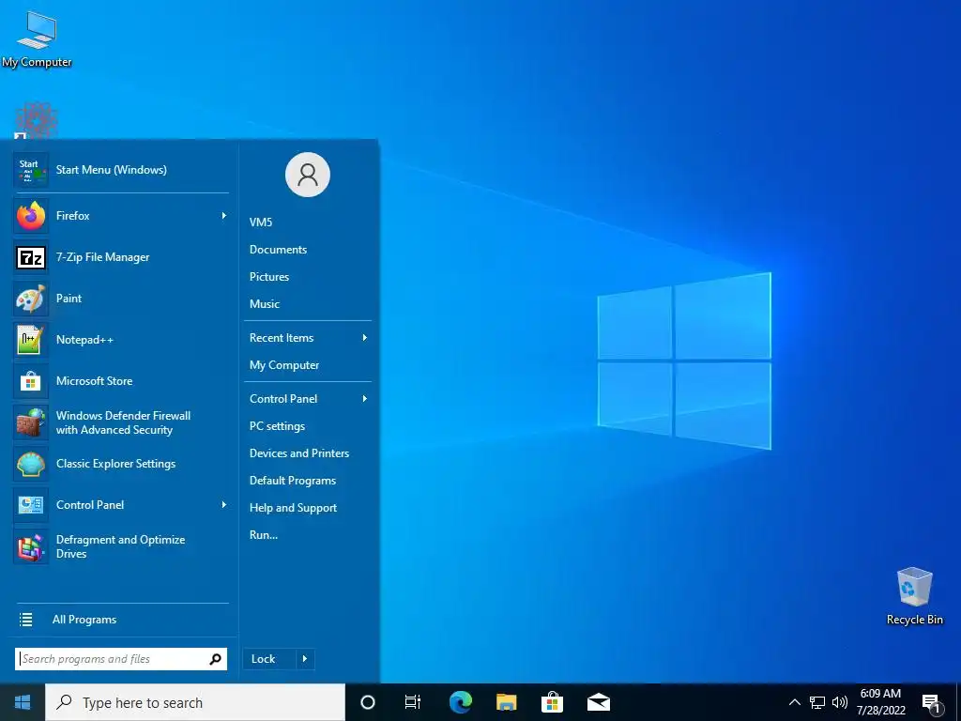Click Microsoft Store text label

[95, 381]
